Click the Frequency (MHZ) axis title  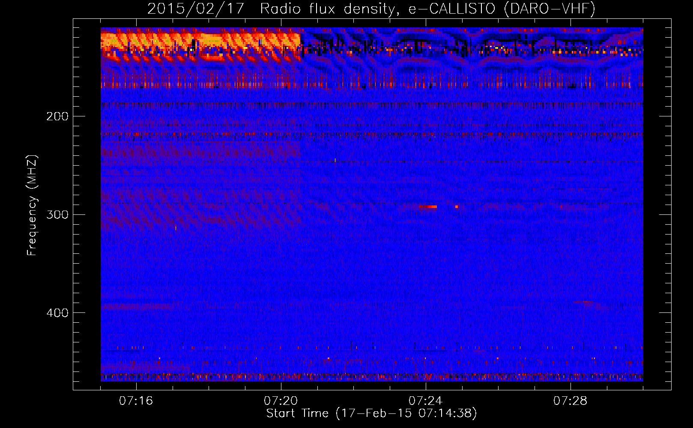coord(32,205)
